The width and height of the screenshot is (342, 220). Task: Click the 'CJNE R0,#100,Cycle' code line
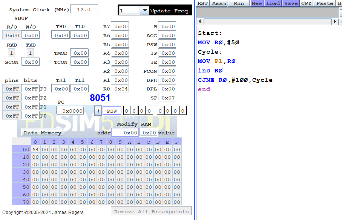tap(235, 80)
